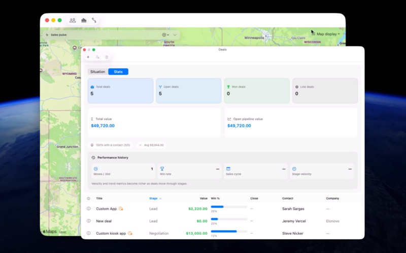Screen dimensions: 406x253
Task: Click the Value column header
Action: tap(204, 198)
